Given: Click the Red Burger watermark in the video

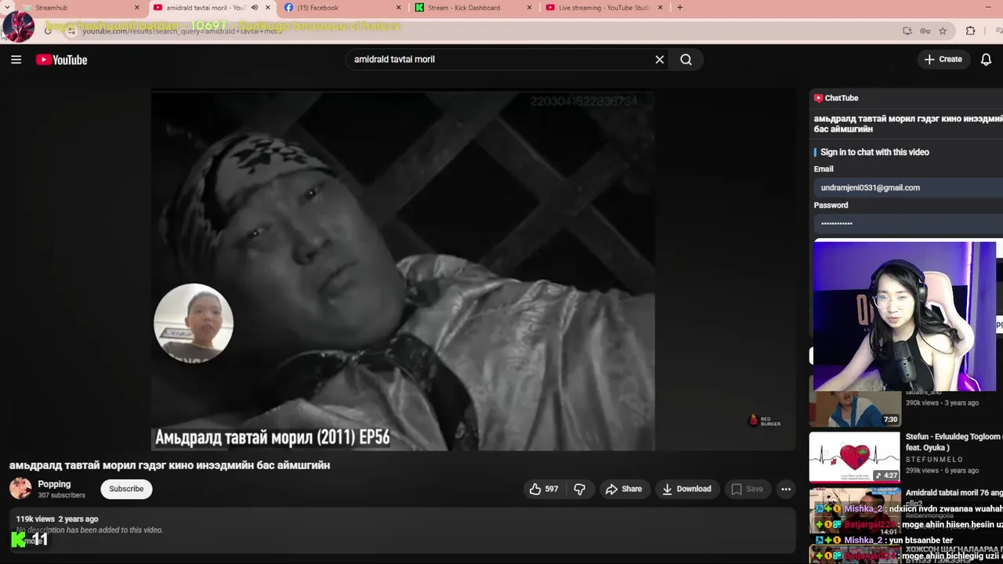Looking at the screenshot, I should pyautogui.click(x=765, y=421).
